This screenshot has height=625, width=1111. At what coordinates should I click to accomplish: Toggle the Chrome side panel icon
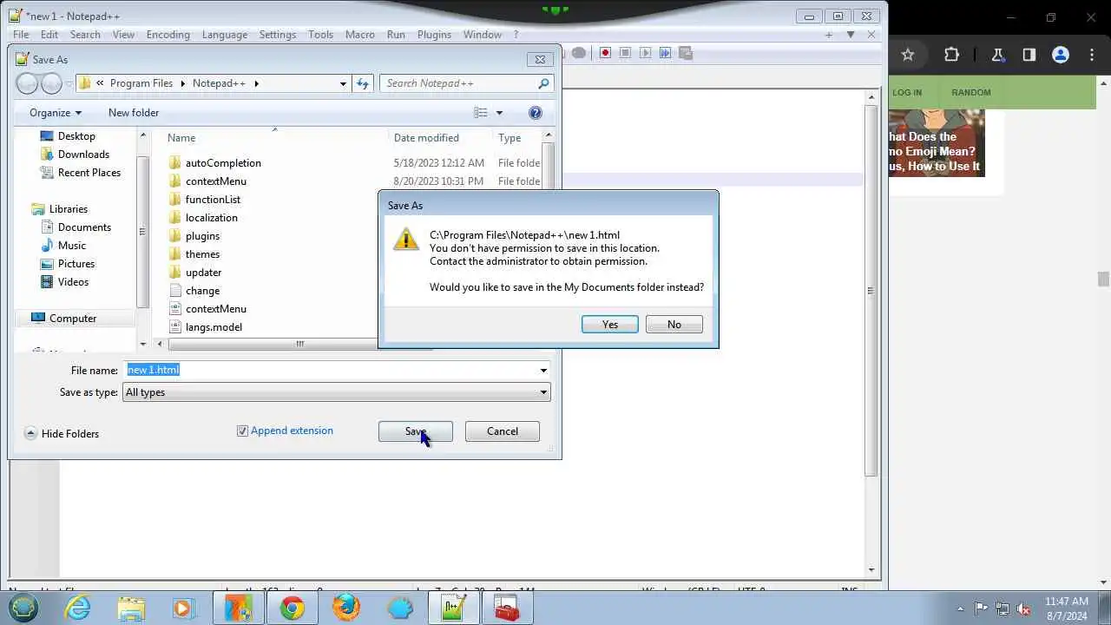[x=1029, y=55]
